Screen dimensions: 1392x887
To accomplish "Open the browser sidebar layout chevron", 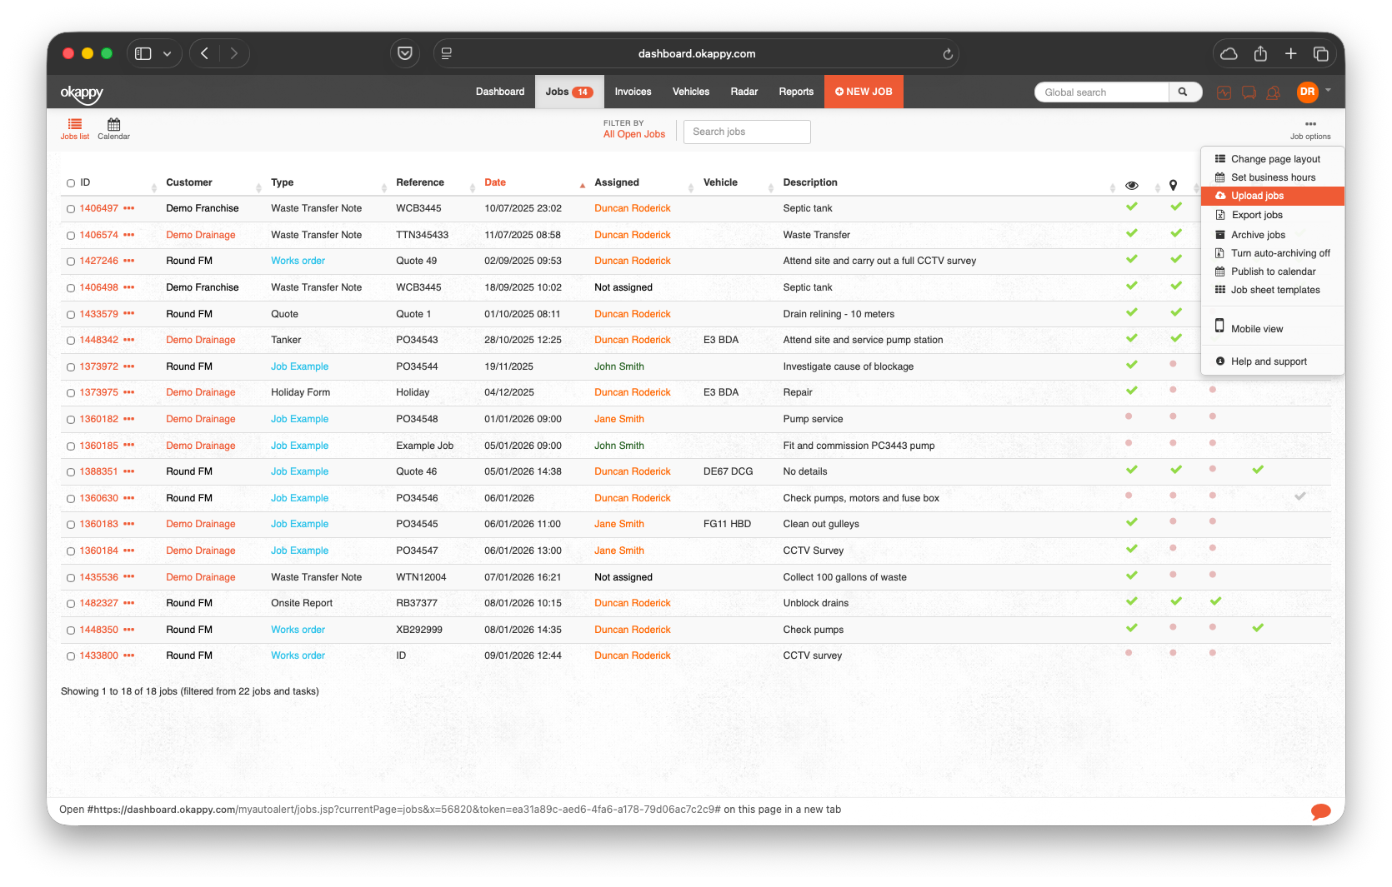I will click(x=168, y=53).
